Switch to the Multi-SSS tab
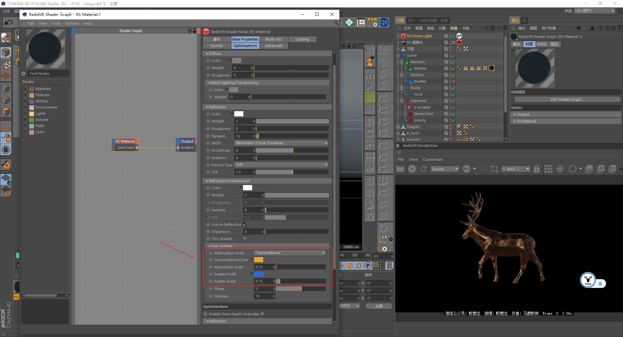This screenshot has width=623, height=337. (x=274, y=39)
